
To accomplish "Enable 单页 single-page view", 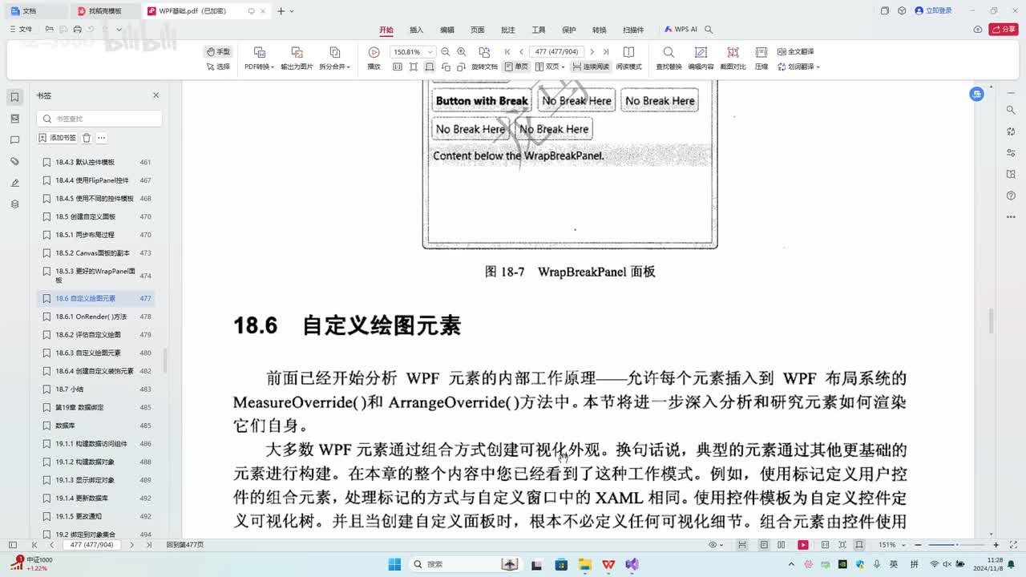I will [x=516, y=67].
